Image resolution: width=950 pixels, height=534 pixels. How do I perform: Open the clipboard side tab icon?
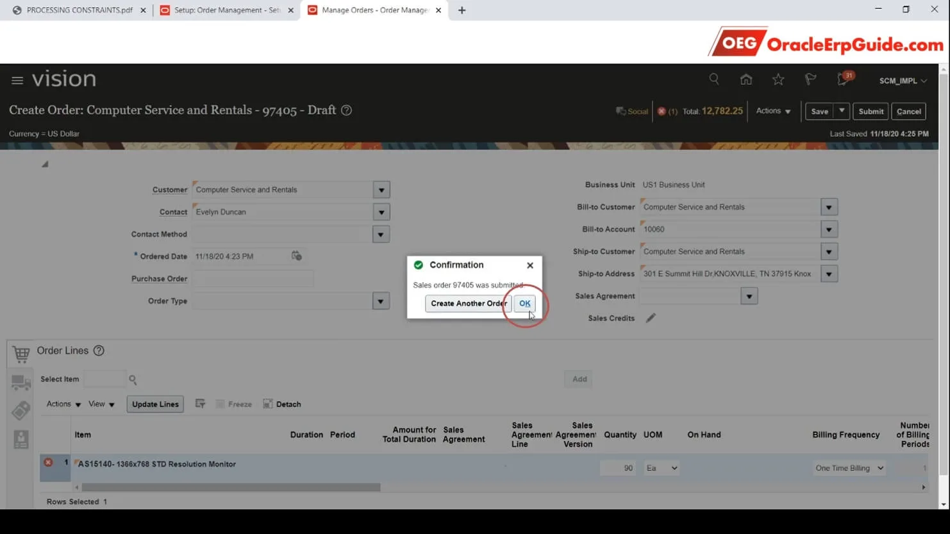point(21,439)
